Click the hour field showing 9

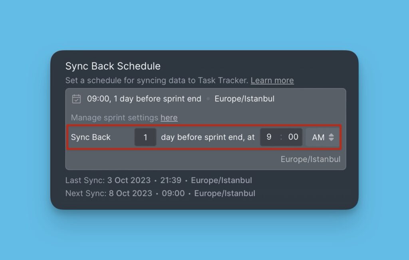(x=269, y=137)
